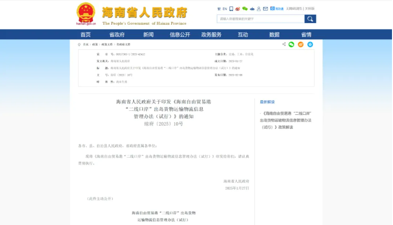This screenshot has width=393, height=225.
Task: Open the 政策解读 article link in sidebar
Action: [x=286, y=120]
